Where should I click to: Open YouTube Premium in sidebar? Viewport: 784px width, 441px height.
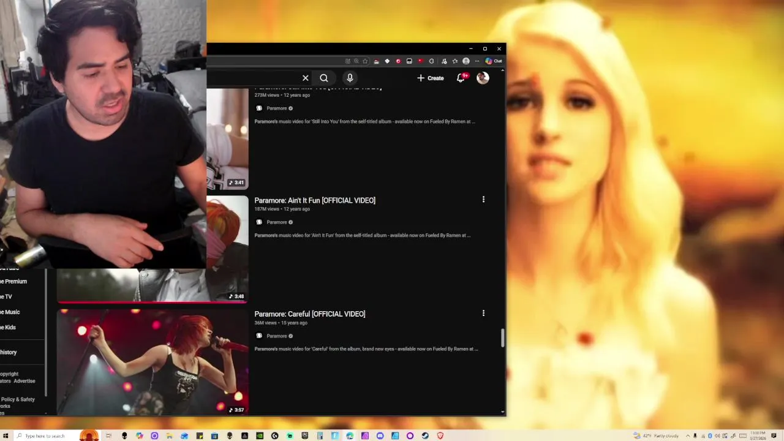14,281
